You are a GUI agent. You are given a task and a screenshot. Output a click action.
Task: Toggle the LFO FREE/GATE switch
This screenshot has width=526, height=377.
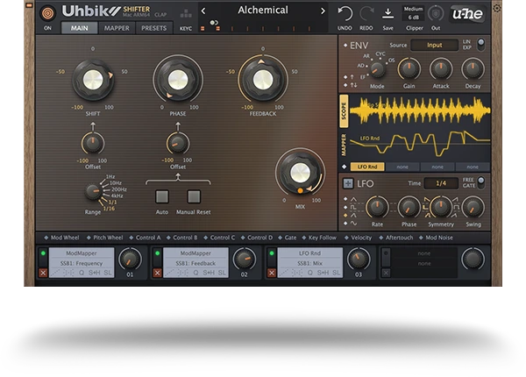(480, 182)
